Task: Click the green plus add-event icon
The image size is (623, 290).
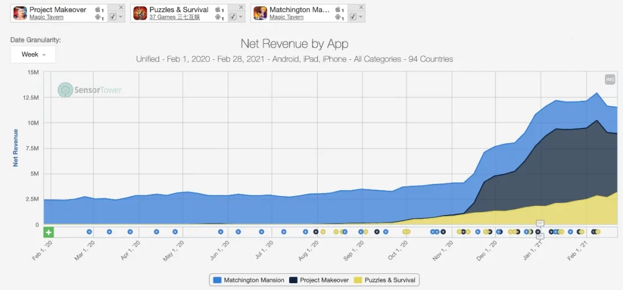Action: (x=48, y=232)
